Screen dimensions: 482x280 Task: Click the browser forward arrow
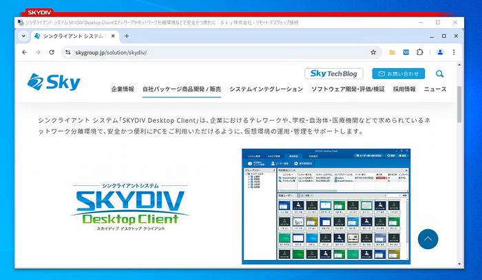[38, 52]
